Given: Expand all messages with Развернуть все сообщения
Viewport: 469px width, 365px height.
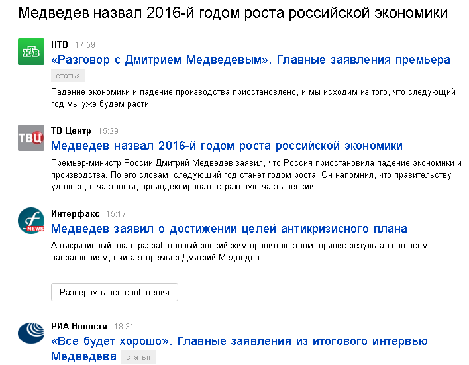Looking at the screenshot, I should tap(115, 292).
